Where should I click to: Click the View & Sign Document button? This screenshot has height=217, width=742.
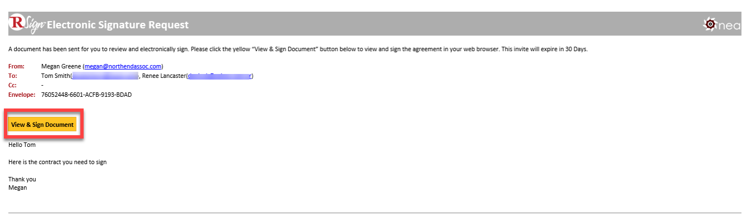coord(42,125)
